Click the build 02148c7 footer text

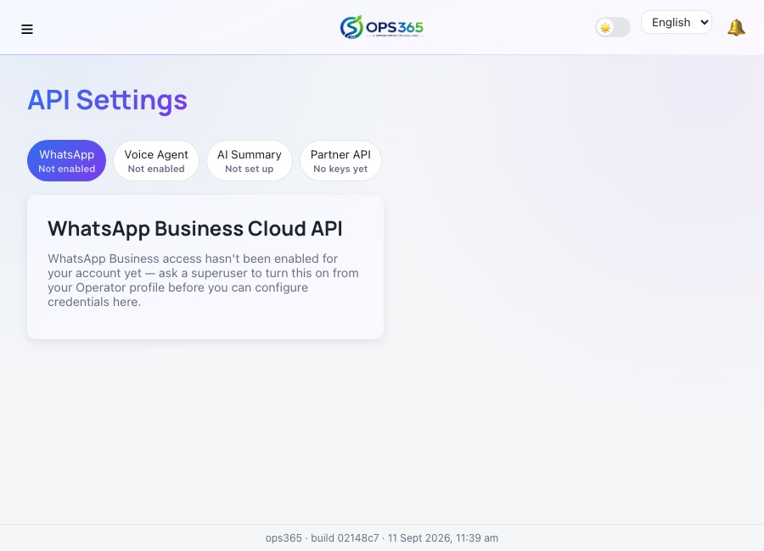click(345, 537)
